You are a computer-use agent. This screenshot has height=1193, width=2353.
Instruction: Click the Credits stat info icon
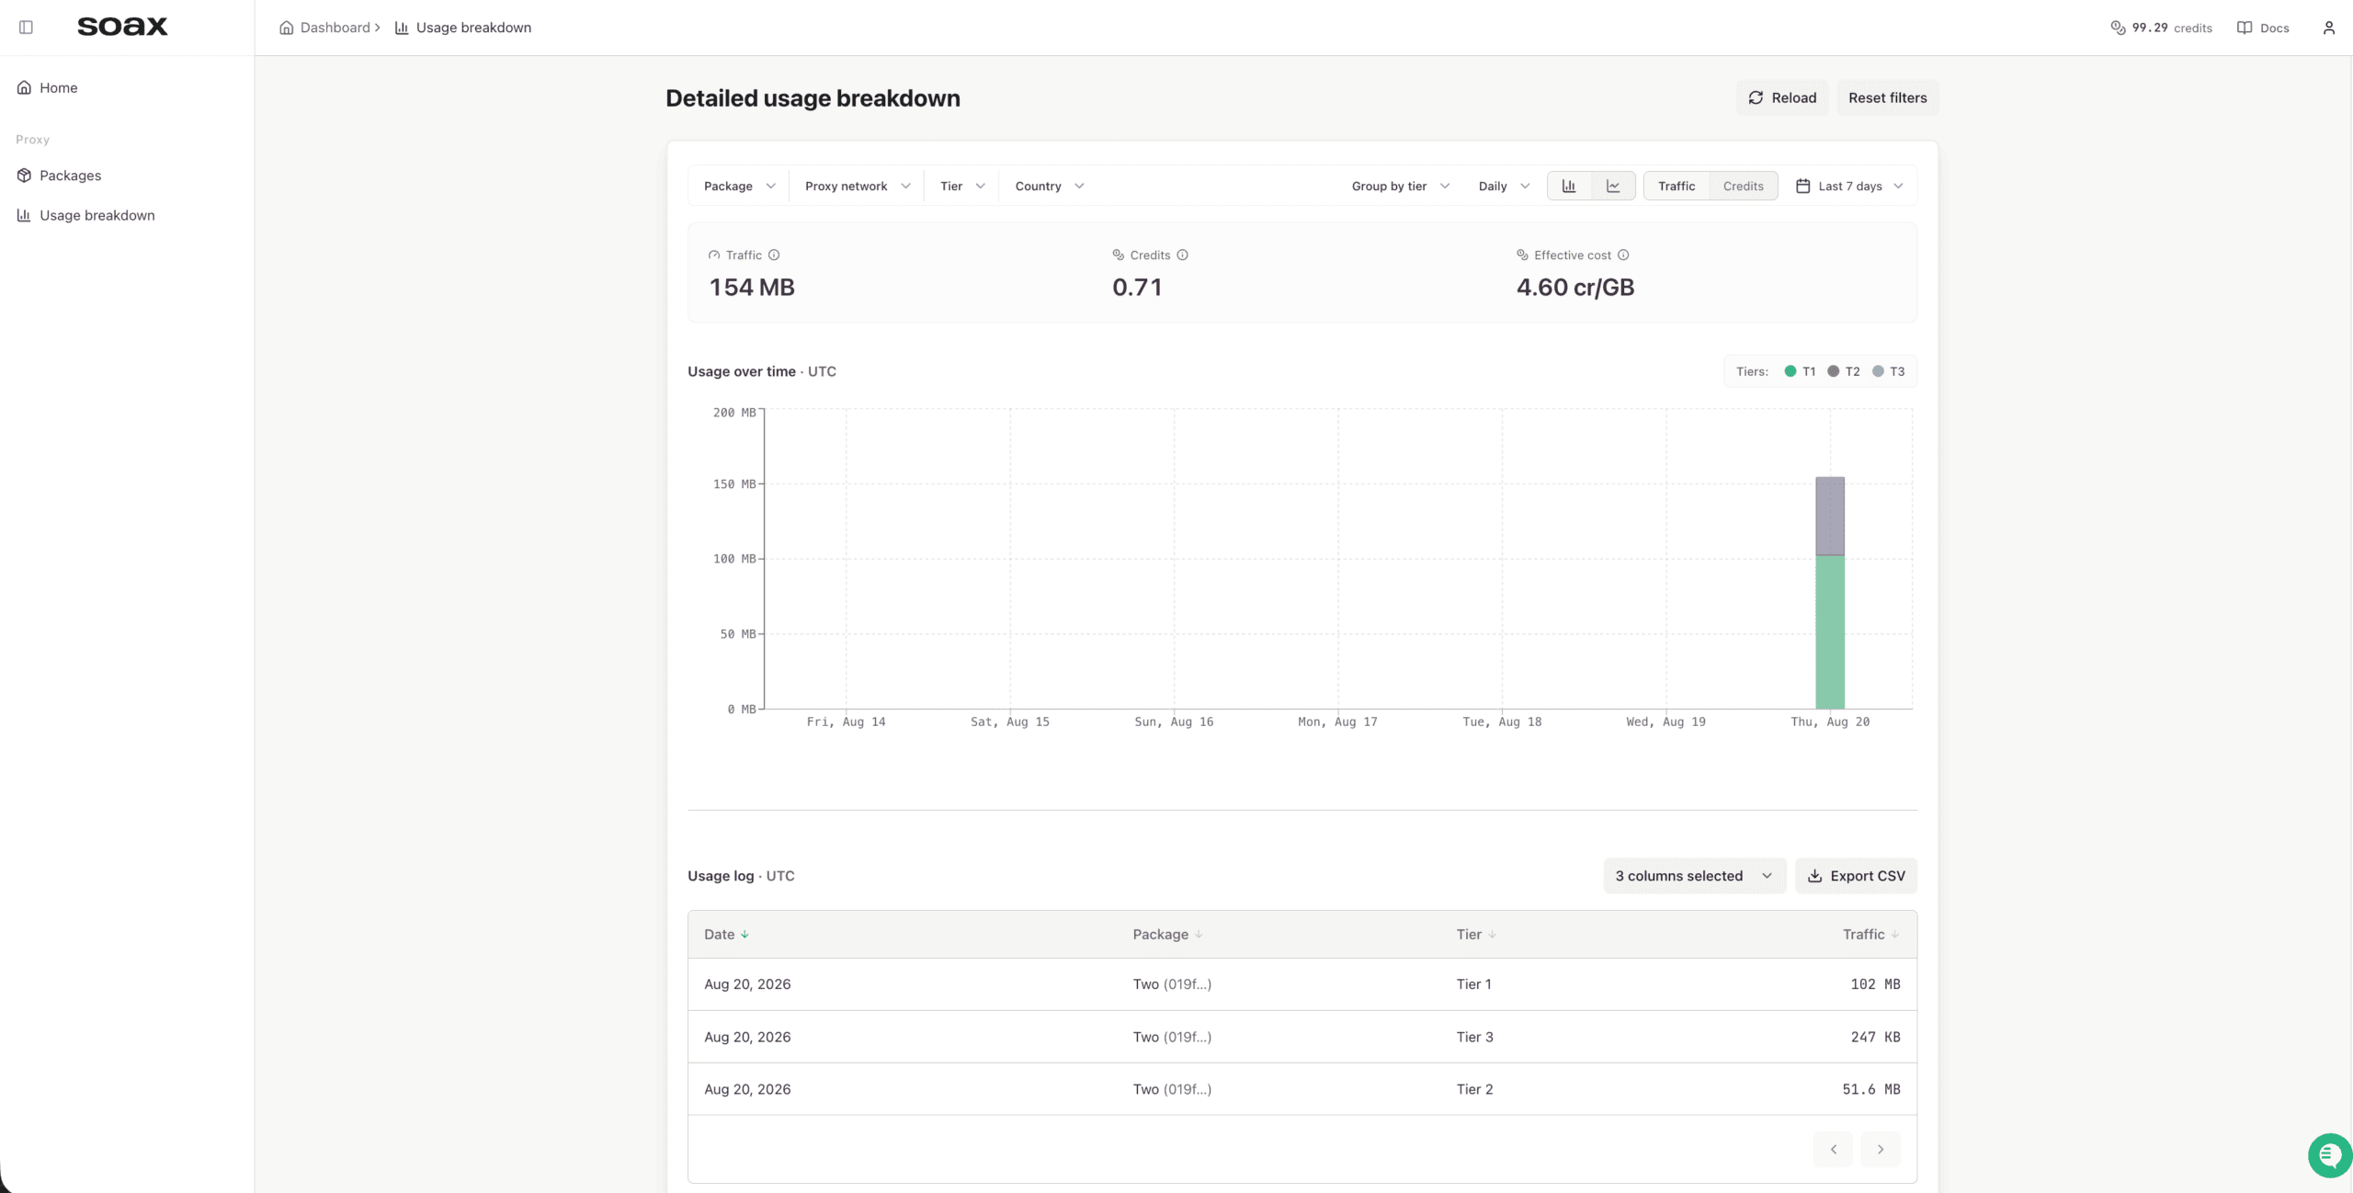point(1182,255)
